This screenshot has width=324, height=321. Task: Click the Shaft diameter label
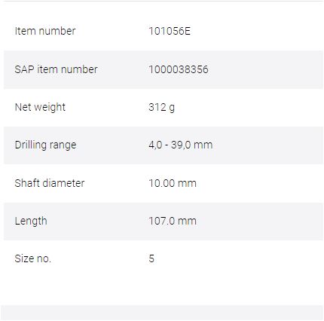(50, 183)
